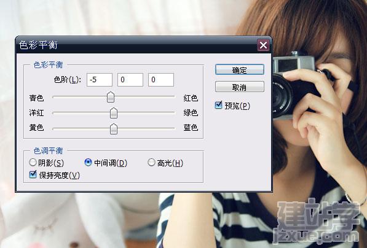The width and height of the screenshot is (367, 248).
Task: Click the 红色 label beside the top slider
Action: [x=191, y=98]
